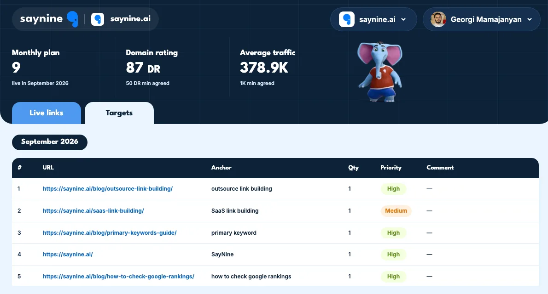Click the saynine.ai square icon in header pill
548x294 pixels.
[x=98, y=19]
